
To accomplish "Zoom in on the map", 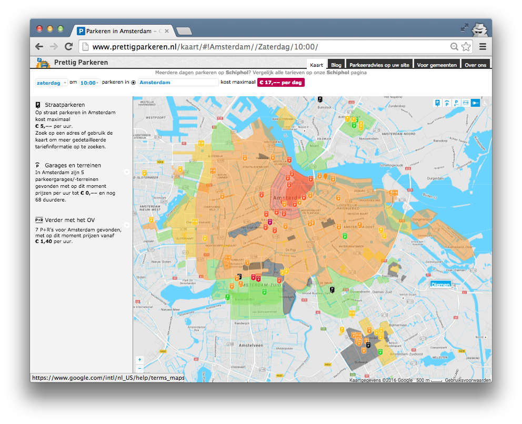I will point(140,359).
